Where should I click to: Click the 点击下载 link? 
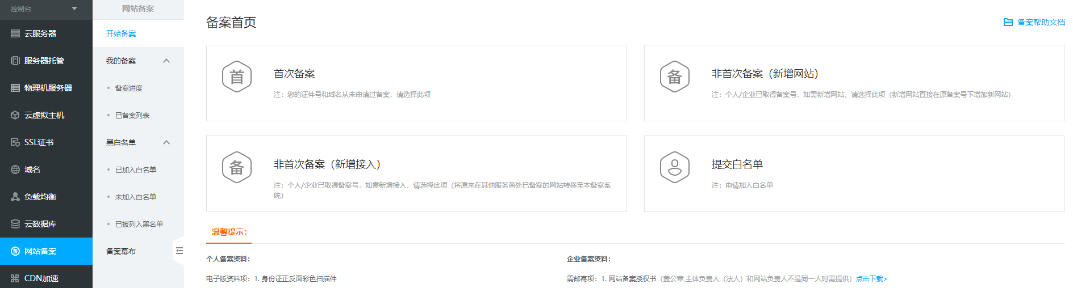[x=871, y=279]
